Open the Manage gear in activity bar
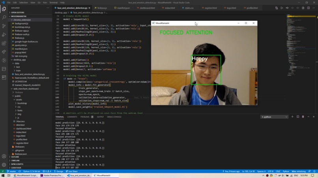The width and height of the screenshot is (318, 178). 4,165
